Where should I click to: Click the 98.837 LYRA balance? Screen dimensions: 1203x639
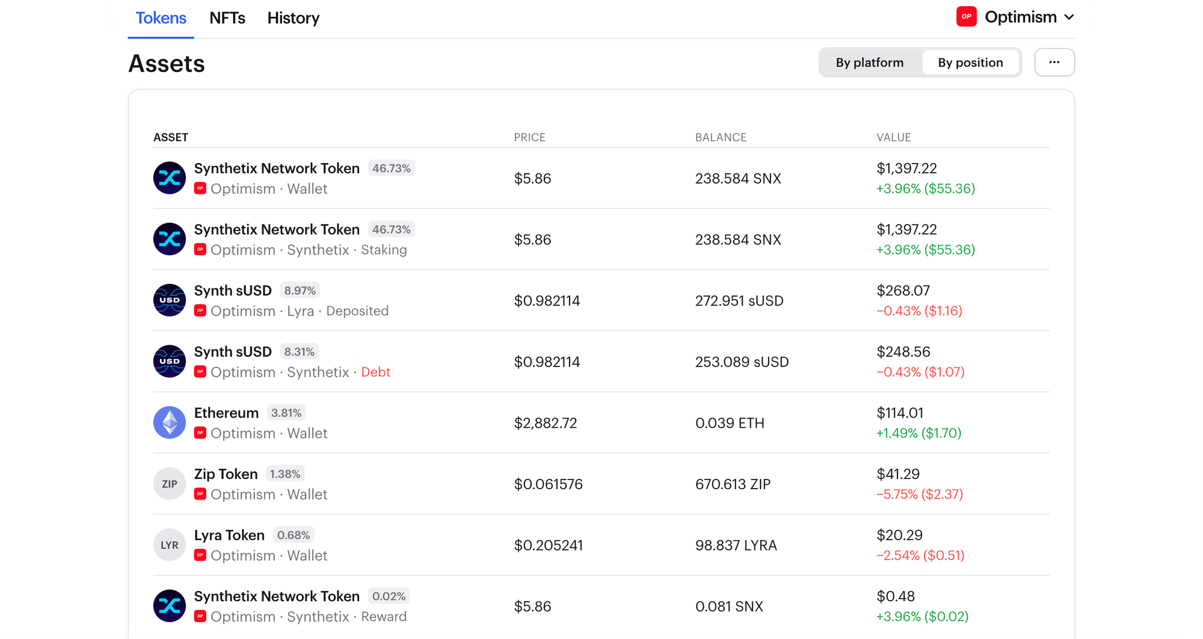point(736,545)
